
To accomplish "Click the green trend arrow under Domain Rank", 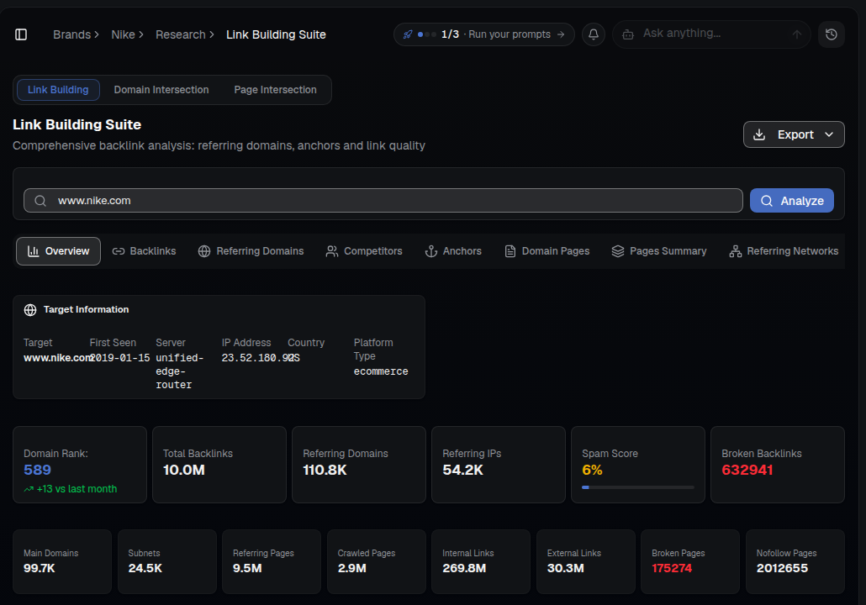I will pyautogui.click(x=29, y=489).
